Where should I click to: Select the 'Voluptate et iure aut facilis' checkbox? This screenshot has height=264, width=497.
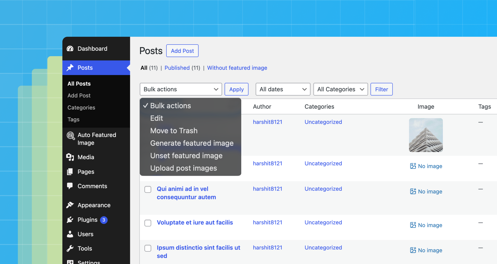[x=148, y=223]
